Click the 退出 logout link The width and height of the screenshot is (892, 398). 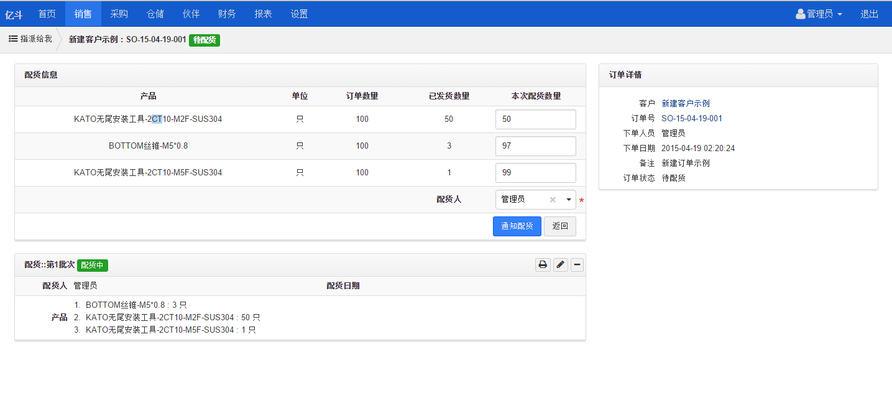(869, 14)
